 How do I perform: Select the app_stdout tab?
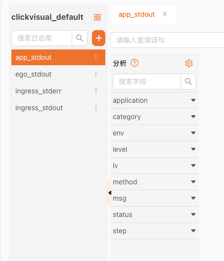coord(136,14)
